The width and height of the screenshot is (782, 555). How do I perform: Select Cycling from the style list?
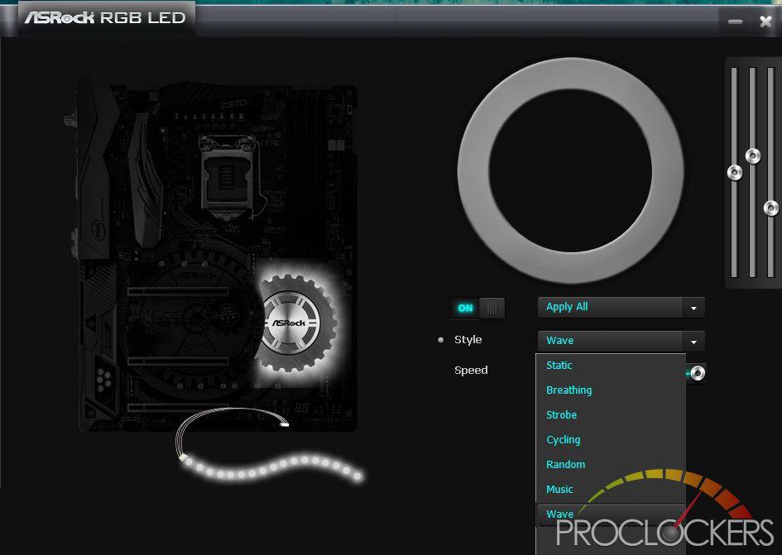[611, 440]
